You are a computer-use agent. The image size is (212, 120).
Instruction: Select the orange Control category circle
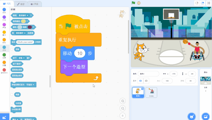pos(4,40)
